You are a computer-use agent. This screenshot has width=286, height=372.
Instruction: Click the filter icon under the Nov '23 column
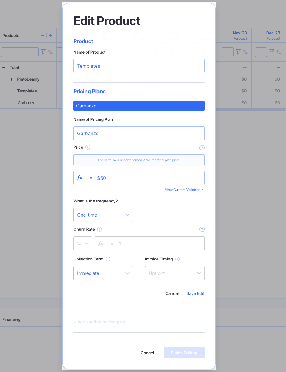click(x=238, y=52)
